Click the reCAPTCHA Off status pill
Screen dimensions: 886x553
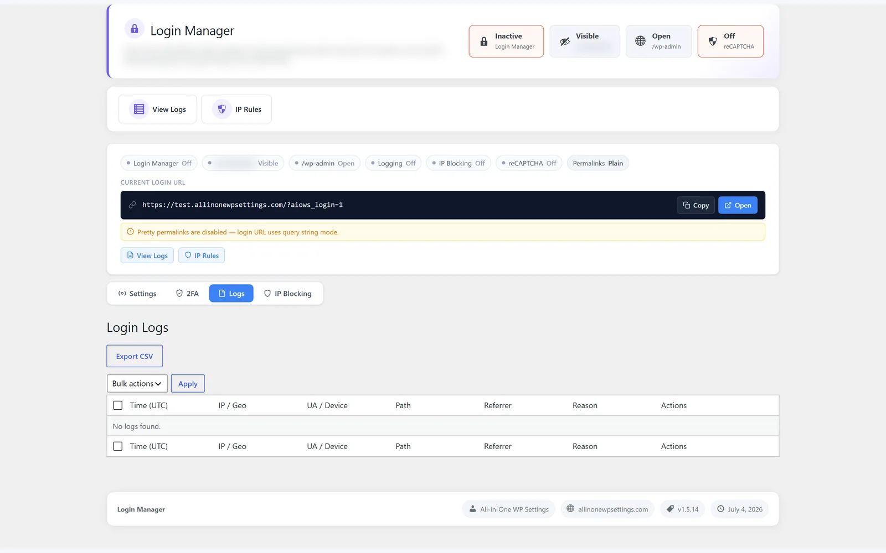[529, 163]
